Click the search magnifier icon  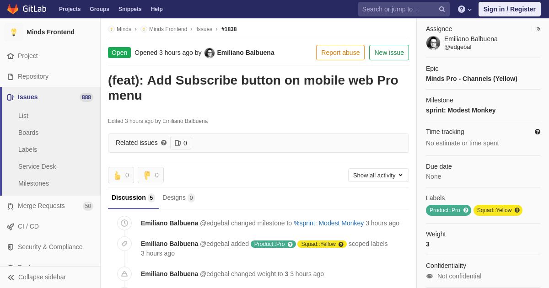tap(442, 9)
